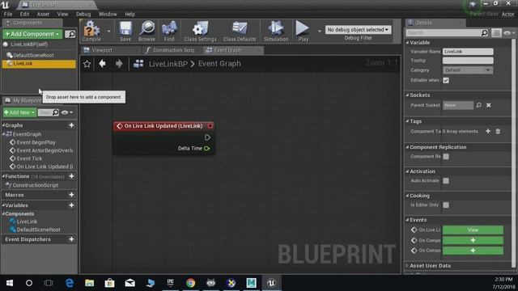Navigate back in graph history
This screenshot has height=291, width=518.
click(103, 64)
